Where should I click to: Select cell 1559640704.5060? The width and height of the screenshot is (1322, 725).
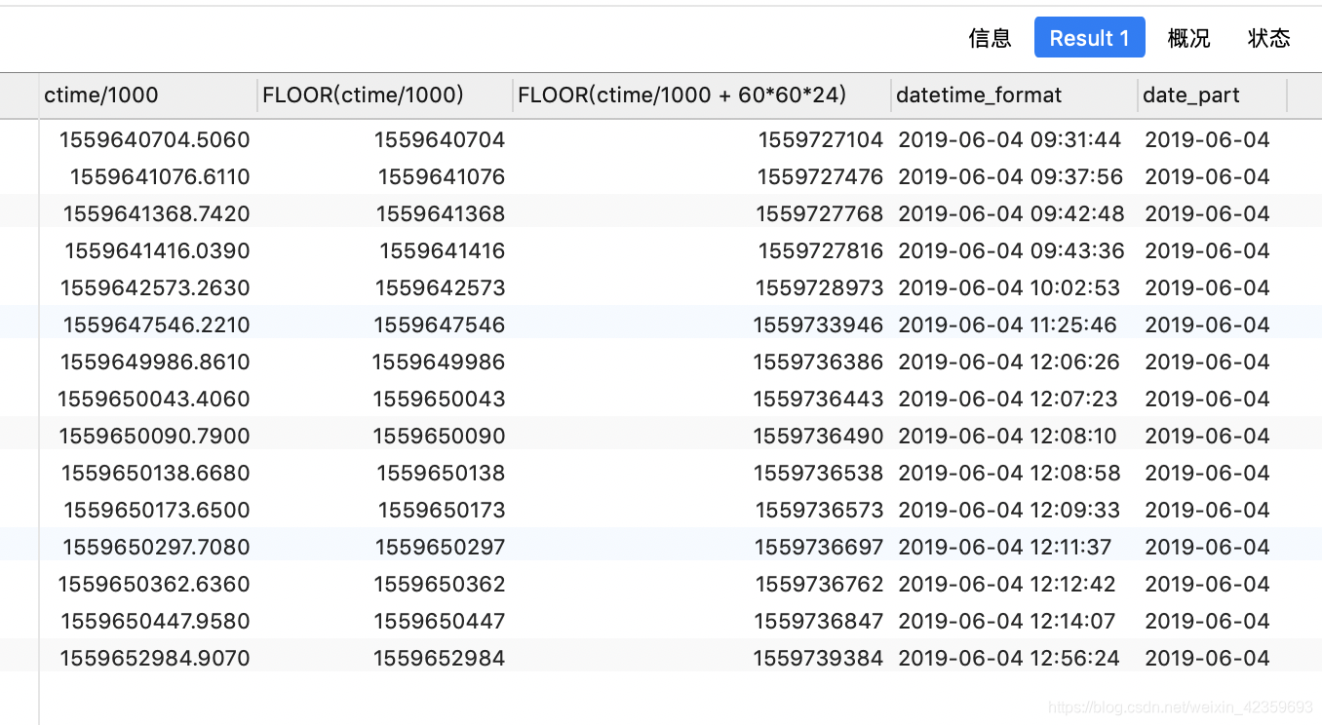(x=154, y=139)
